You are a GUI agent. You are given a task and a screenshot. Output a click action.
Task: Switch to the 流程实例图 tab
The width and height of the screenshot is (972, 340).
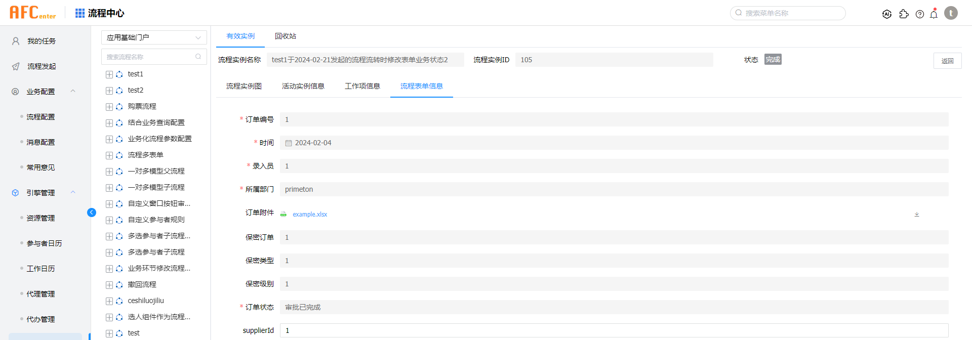[244, 86]
